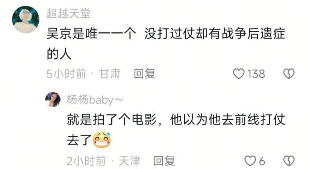Click the 2小时前 timestamp
This screenshot has width=309, height=169.
[x=86, y=161]
